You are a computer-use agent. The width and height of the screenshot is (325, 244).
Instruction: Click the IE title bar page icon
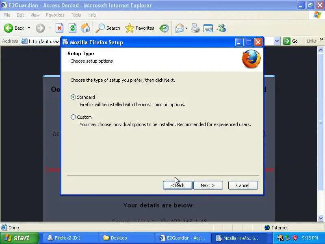coord(4,5)
